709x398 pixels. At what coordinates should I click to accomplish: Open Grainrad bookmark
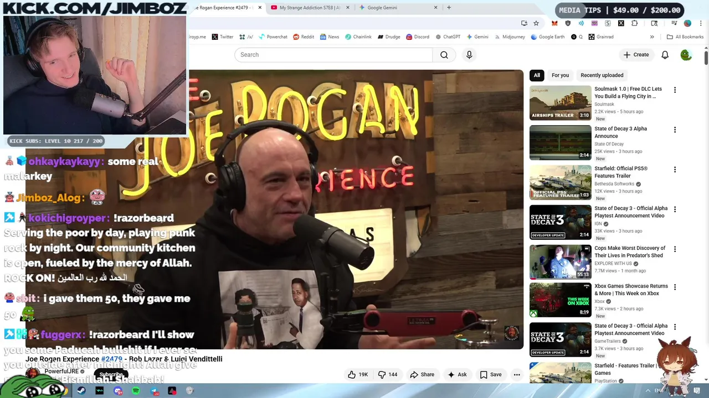[x=601, y=37]
